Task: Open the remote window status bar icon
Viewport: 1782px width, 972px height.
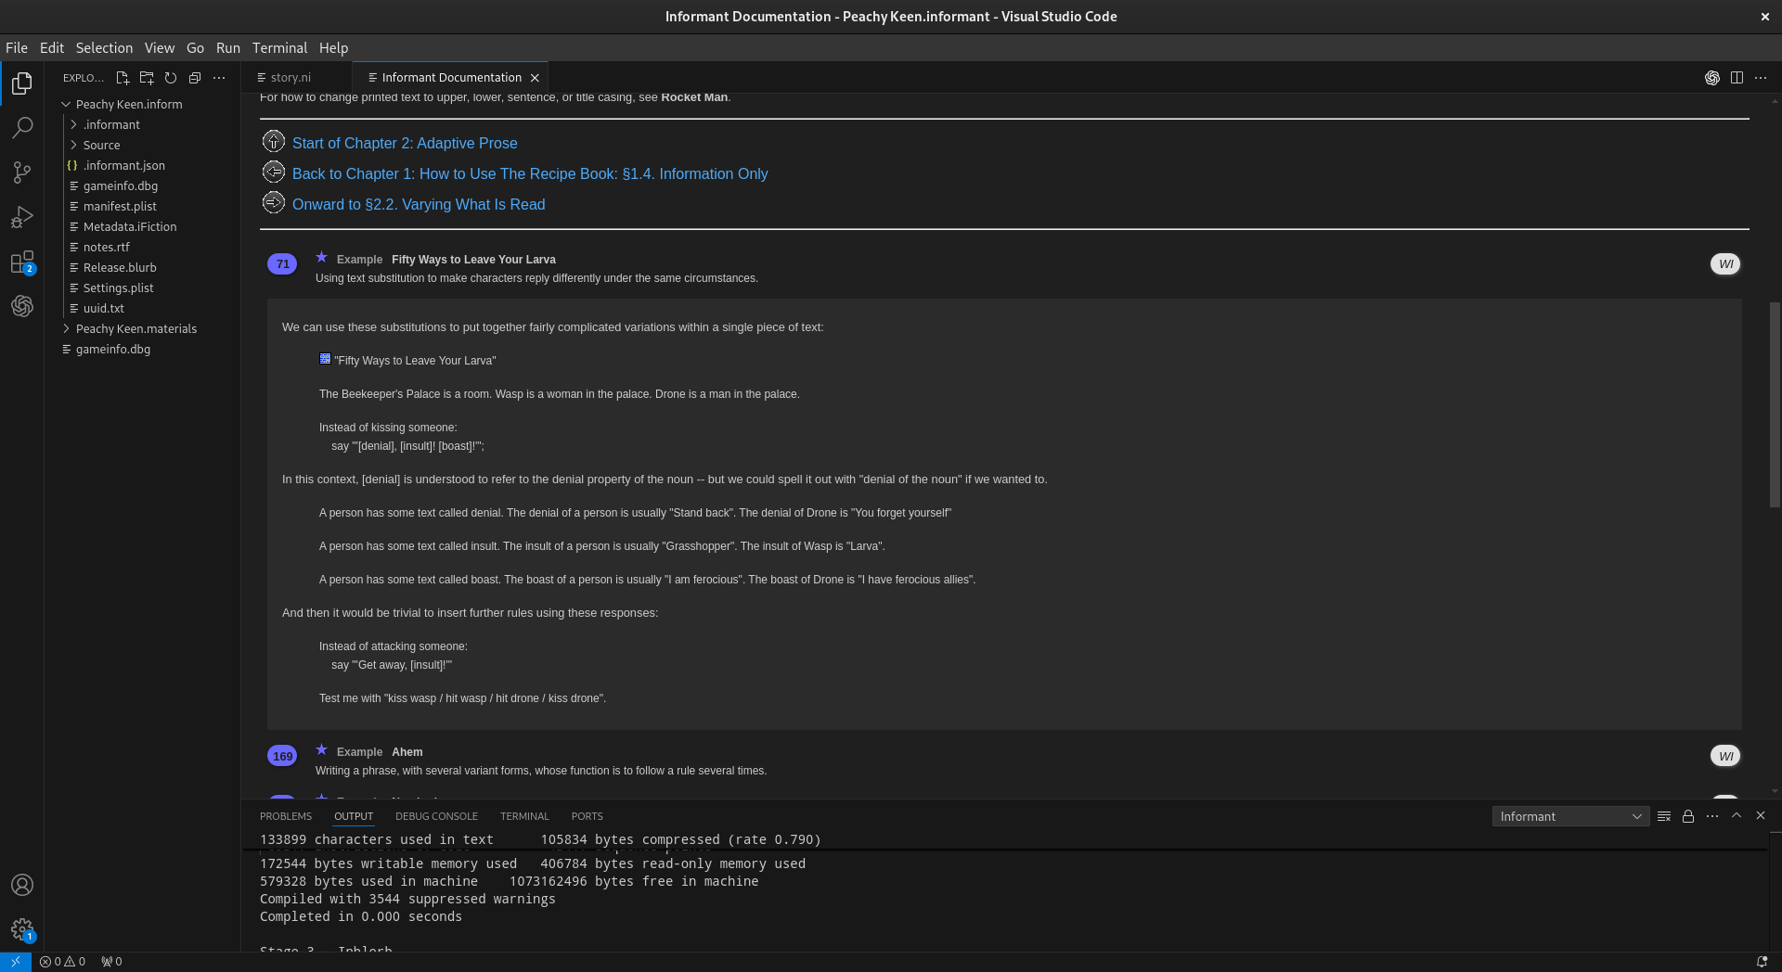Action: [16, 962]
